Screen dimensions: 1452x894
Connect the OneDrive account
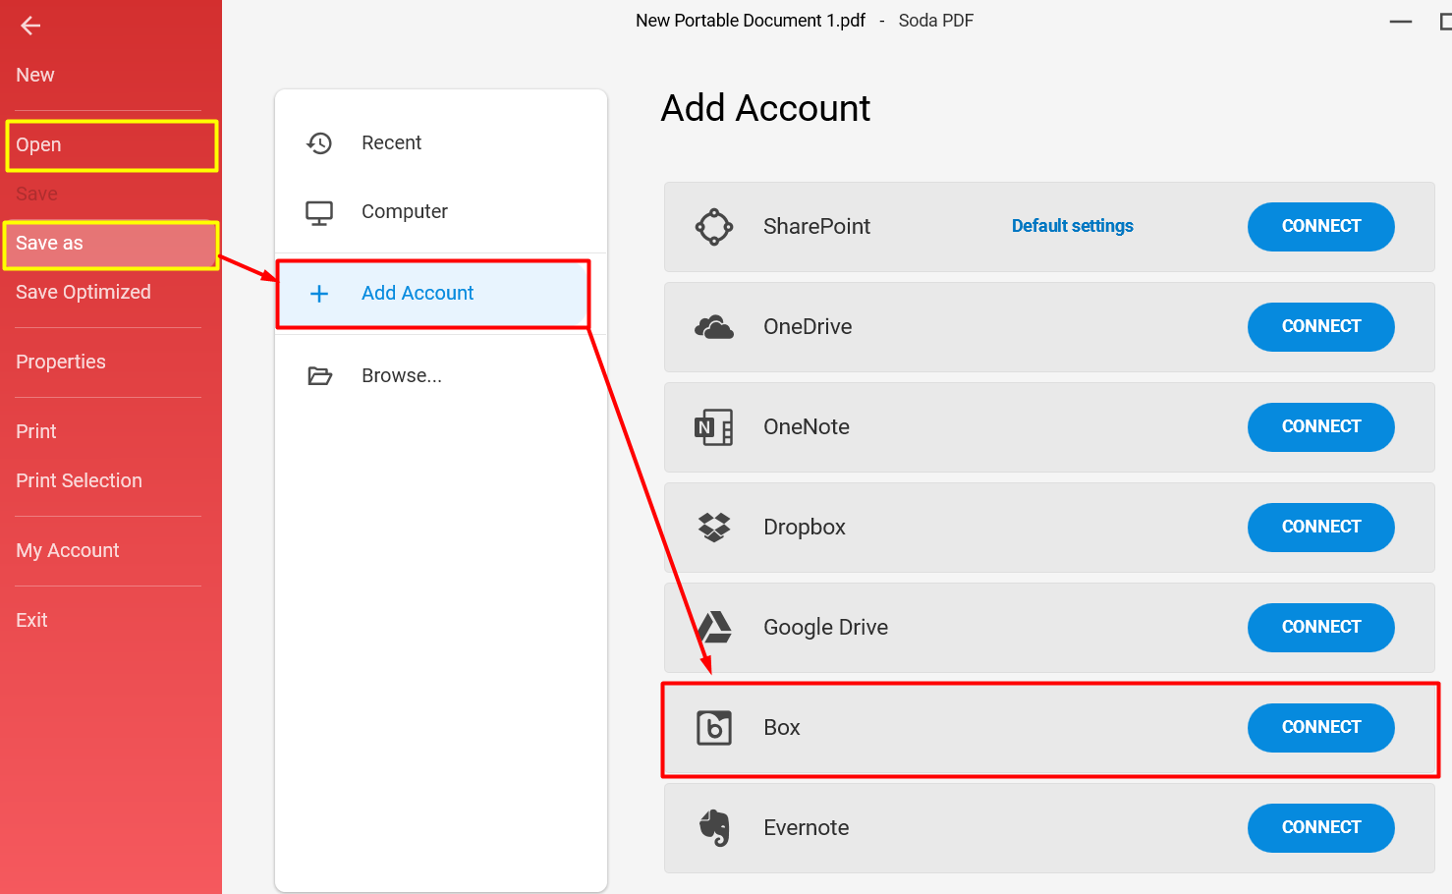(x=1321, y=327)
